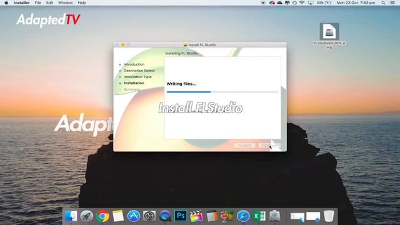
Task: Select the Summary step
Action: click(132, 89)
